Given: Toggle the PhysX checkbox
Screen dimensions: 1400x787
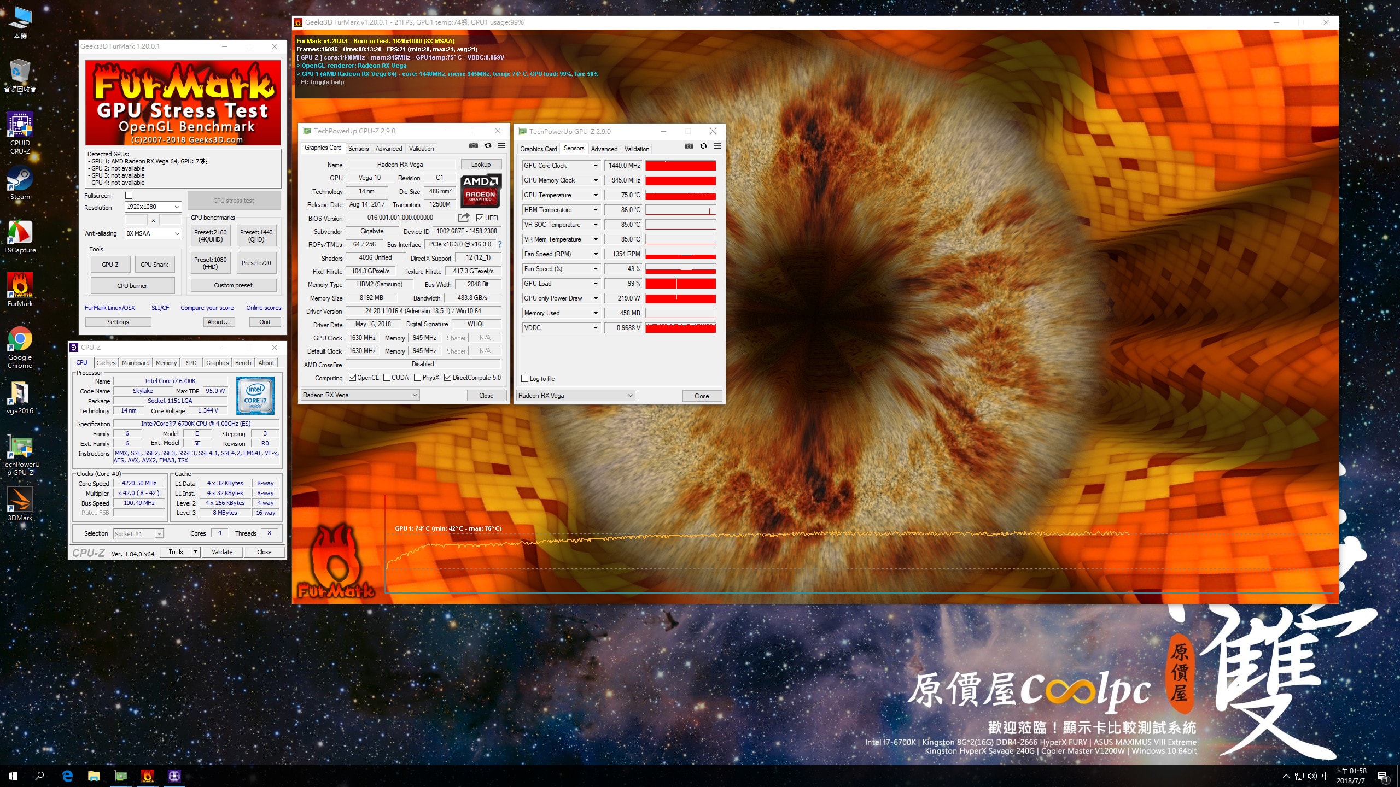Looking at the screenshot, I should 418,378.
